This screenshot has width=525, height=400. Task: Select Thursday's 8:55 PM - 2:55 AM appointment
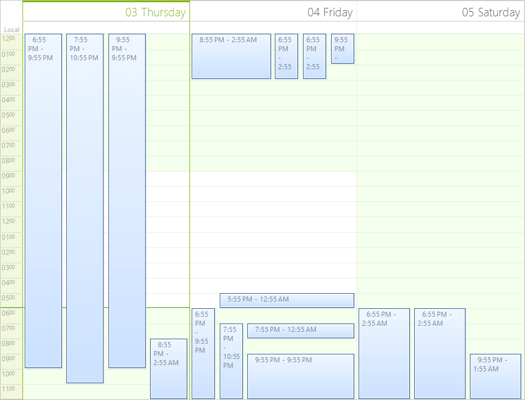point(168,368)
